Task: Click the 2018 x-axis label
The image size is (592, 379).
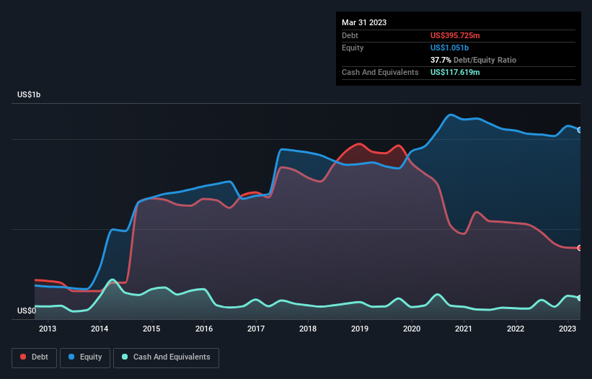Action: [x=308, y=329]
